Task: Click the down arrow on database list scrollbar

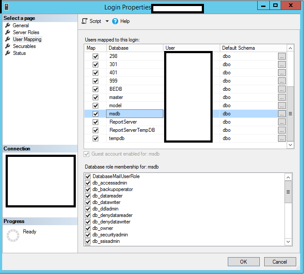Action: coord(290,145)
